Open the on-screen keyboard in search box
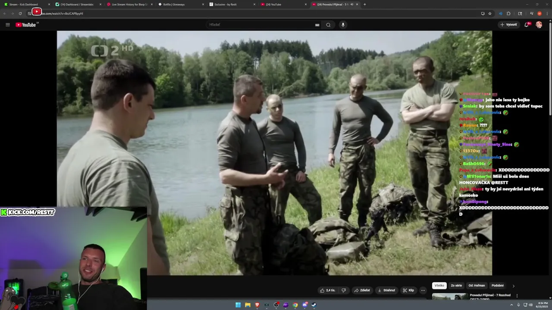Screen dimensions: 552x310 [x=317, y=25]
